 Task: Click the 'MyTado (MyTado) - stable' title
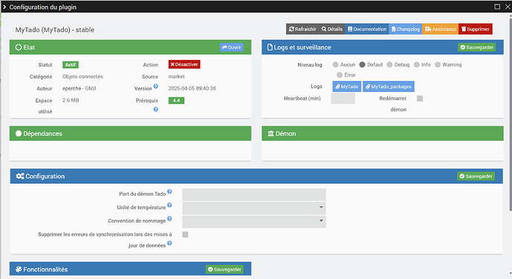tap(55, 30)
